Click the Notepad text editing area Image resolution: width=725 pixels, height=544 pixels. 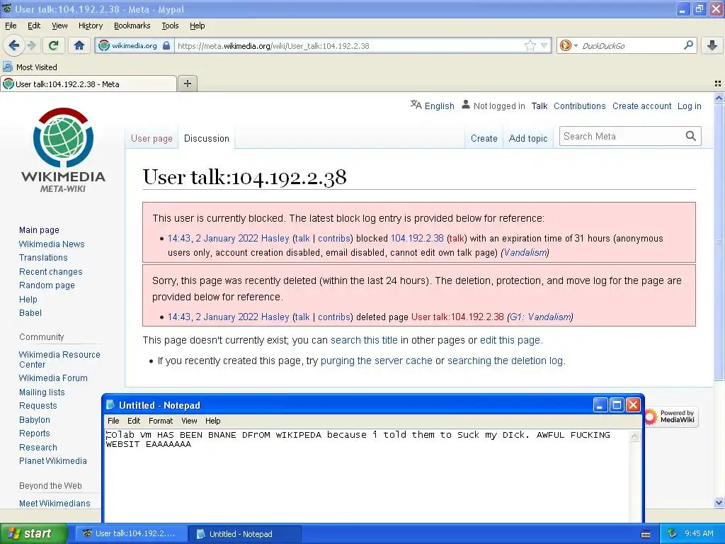pyautogui.click(x=366, y=475)
